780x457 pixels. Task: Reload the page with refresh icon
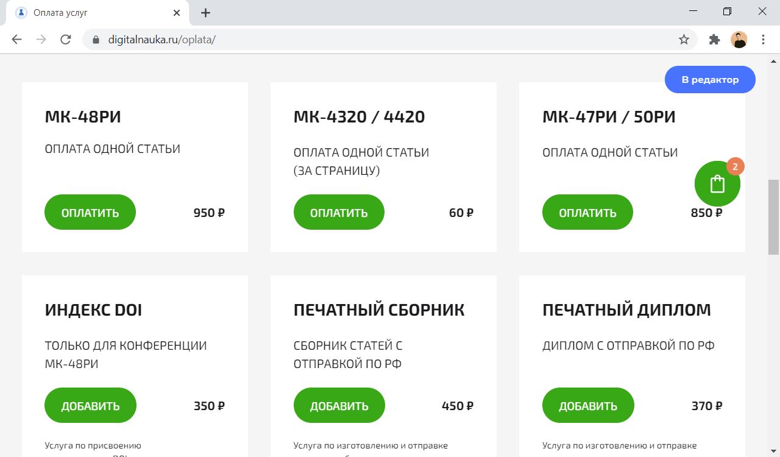66,40
